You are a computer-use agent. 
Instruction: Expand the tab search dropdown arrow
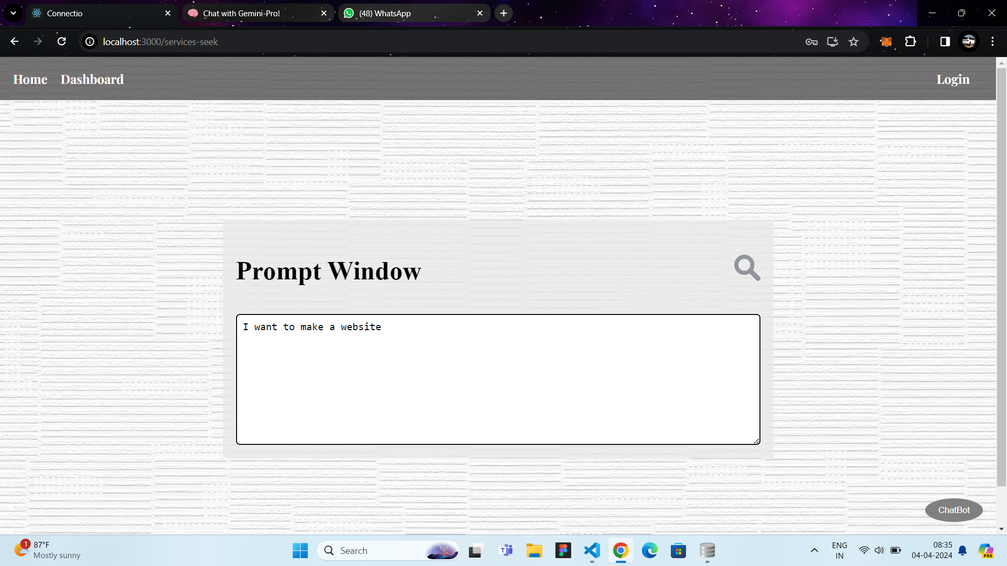coord(13,13)
